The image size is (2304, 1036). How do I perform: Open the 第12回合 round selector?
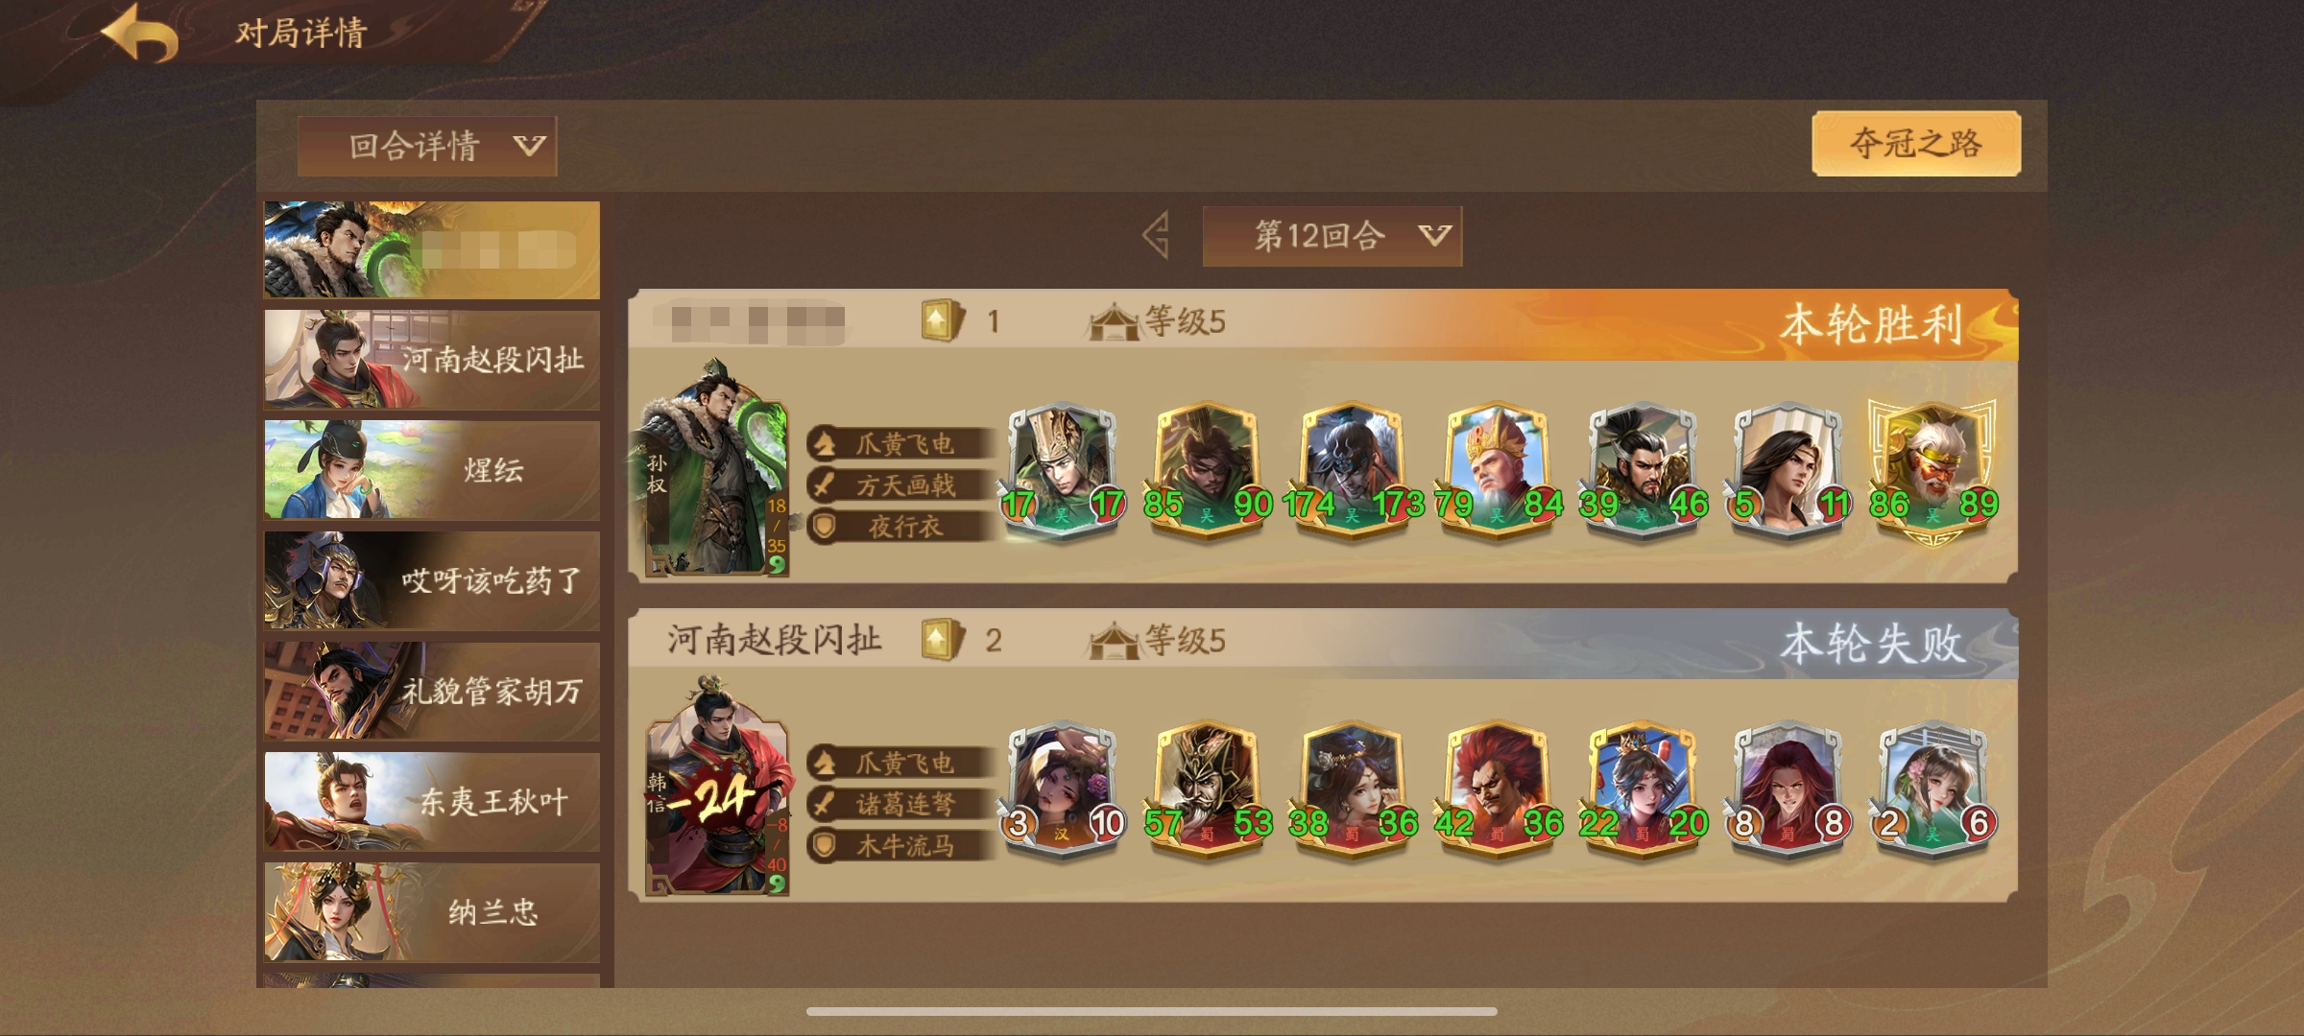point(1332,236)
